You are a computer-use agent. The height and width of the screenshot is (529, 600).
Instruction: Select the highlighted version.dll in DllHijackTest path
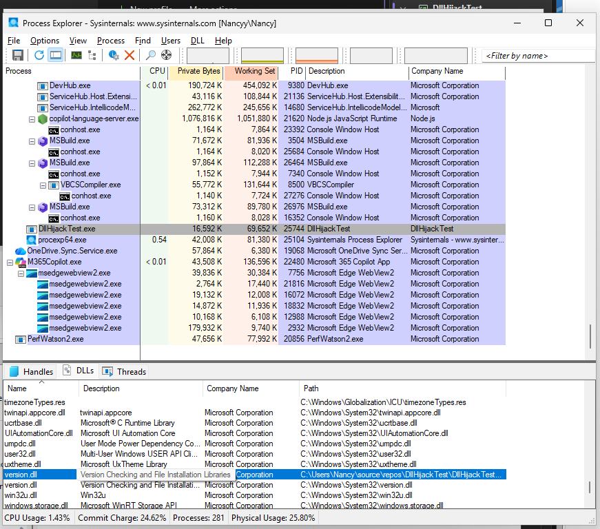[x=255, y=475]
